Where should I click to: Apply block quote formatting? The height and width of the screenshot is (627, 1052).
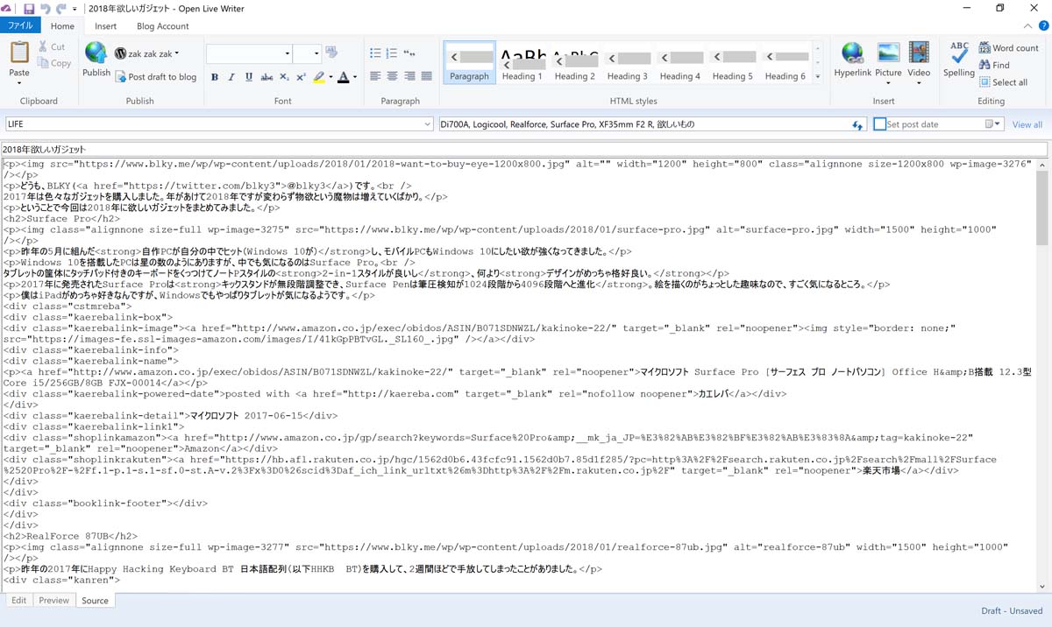tap(409, 53)
